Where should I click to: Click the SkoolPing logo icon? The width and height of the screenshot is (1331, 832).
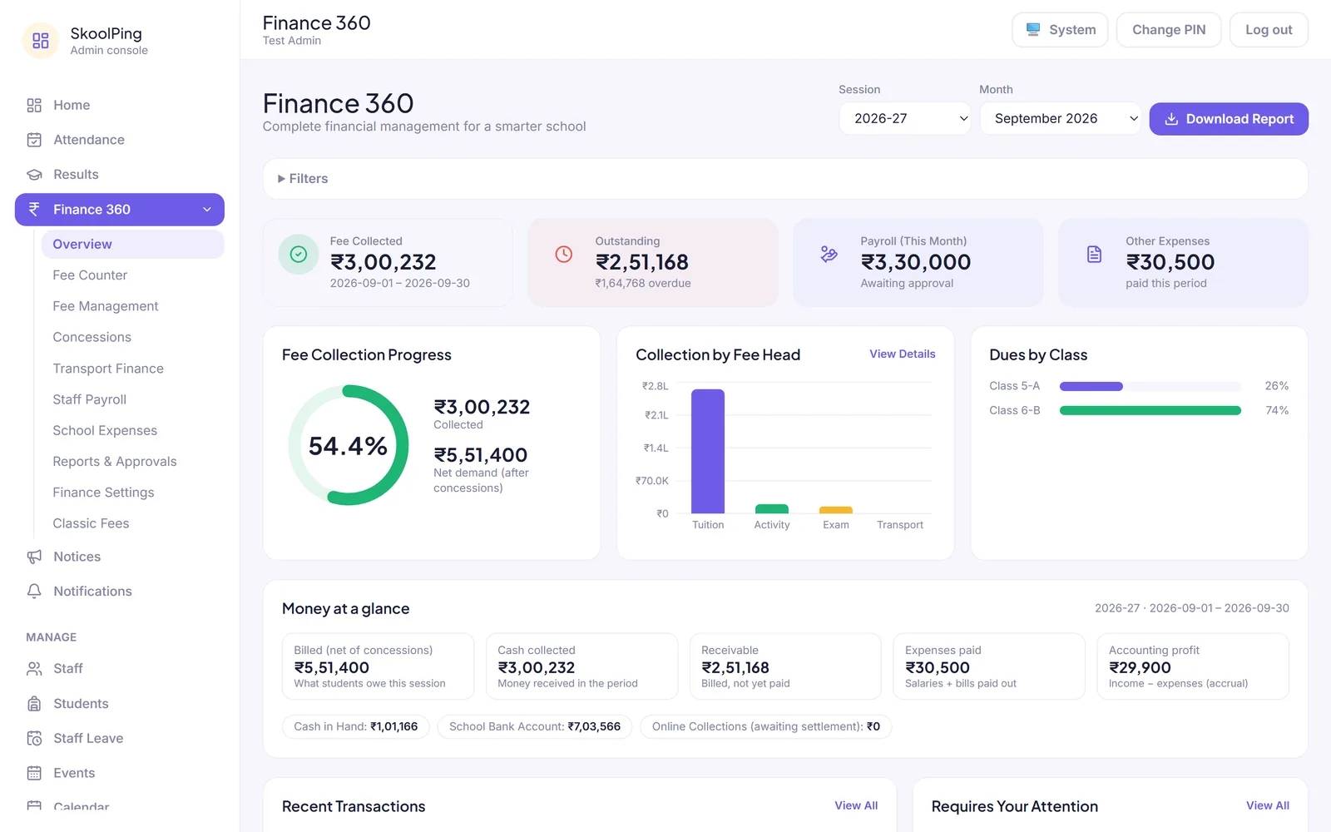pos(41,41)
